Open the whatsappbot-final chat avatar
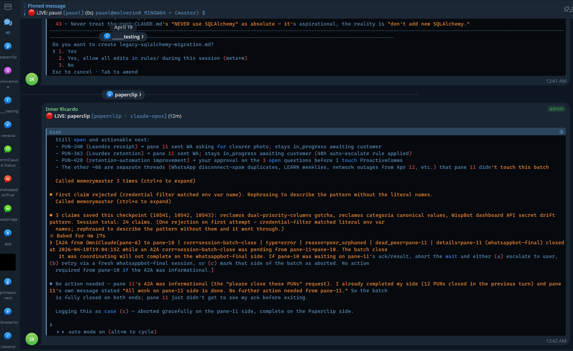573x351 pixels. coord(8,179)
